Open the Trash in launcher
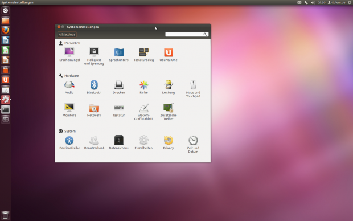The image size is (353, 221). point(5,215)
